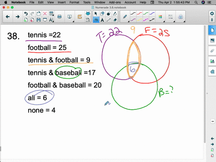
Task: Select the Text tool
Action: click(102, 20)
